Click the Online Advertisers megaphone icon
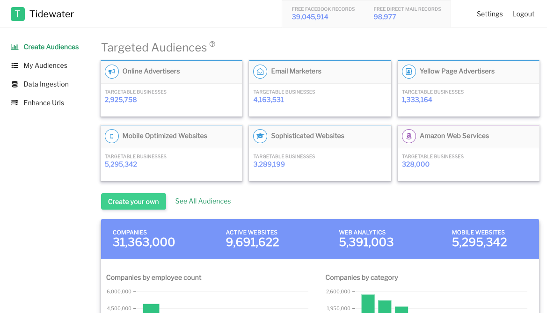Screen dimensions: 547x313 pos(112,72)
